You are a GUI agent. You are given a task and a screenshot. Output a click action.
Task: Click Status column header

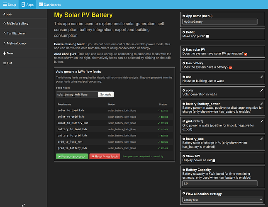(163, 105)
